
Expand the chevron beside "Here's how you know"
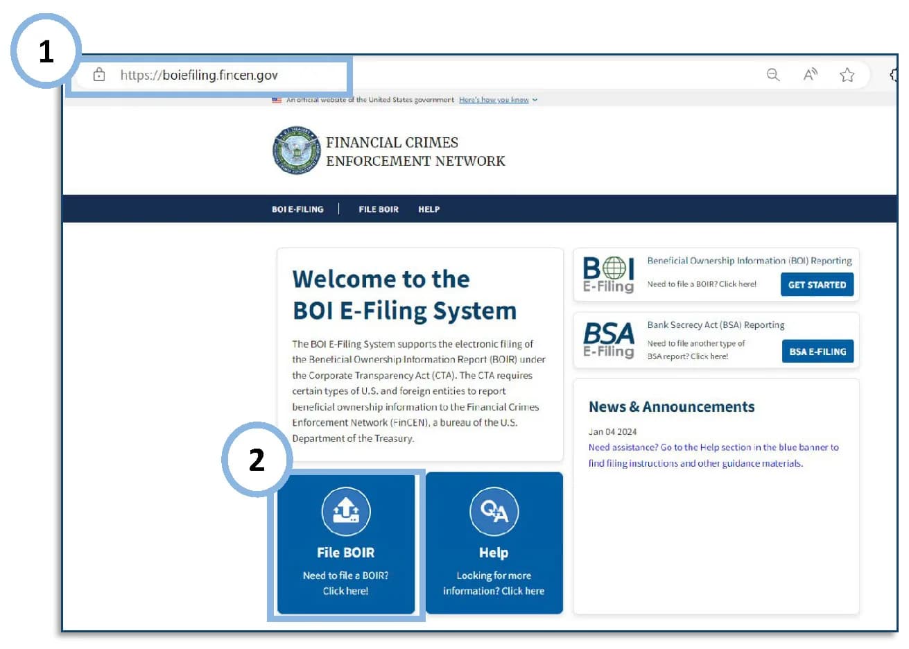pos(535,100)
